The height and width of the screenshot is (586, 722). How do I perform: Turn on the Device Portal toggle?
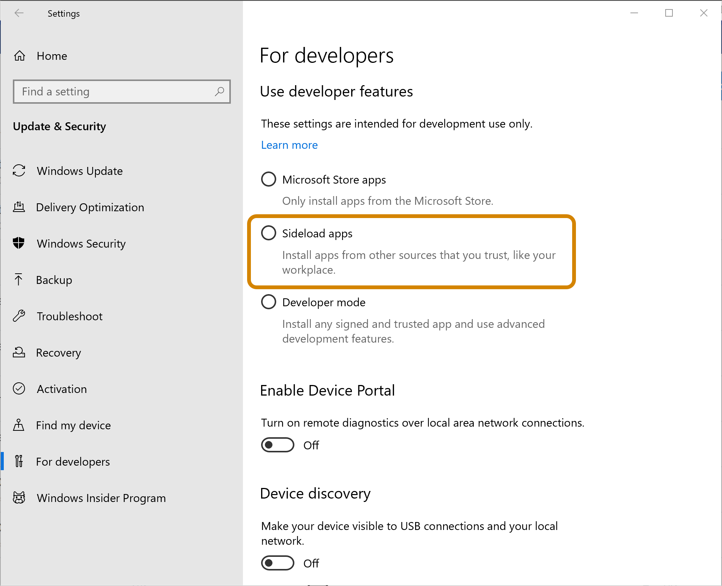click(x=277, y=445)
